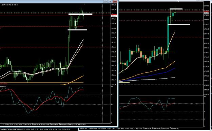Select the orange horizontal line on left chart
This screenshot has height=131, width=212.
pyautogui.click(x=42, y=83)
